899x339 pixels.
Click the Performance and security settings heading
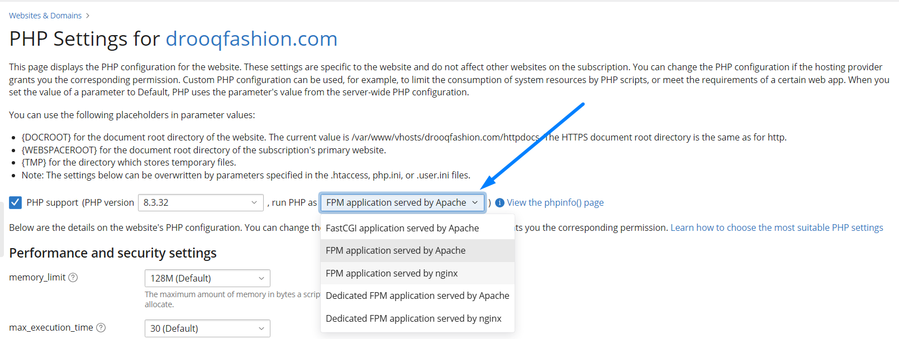pos(113,253)
